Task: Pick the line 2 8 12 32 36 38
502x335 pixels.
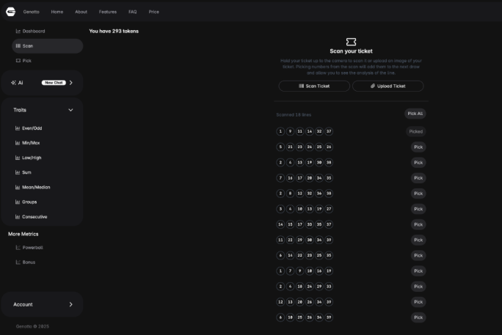Action: pyautogui.click(x=418, y=194)
